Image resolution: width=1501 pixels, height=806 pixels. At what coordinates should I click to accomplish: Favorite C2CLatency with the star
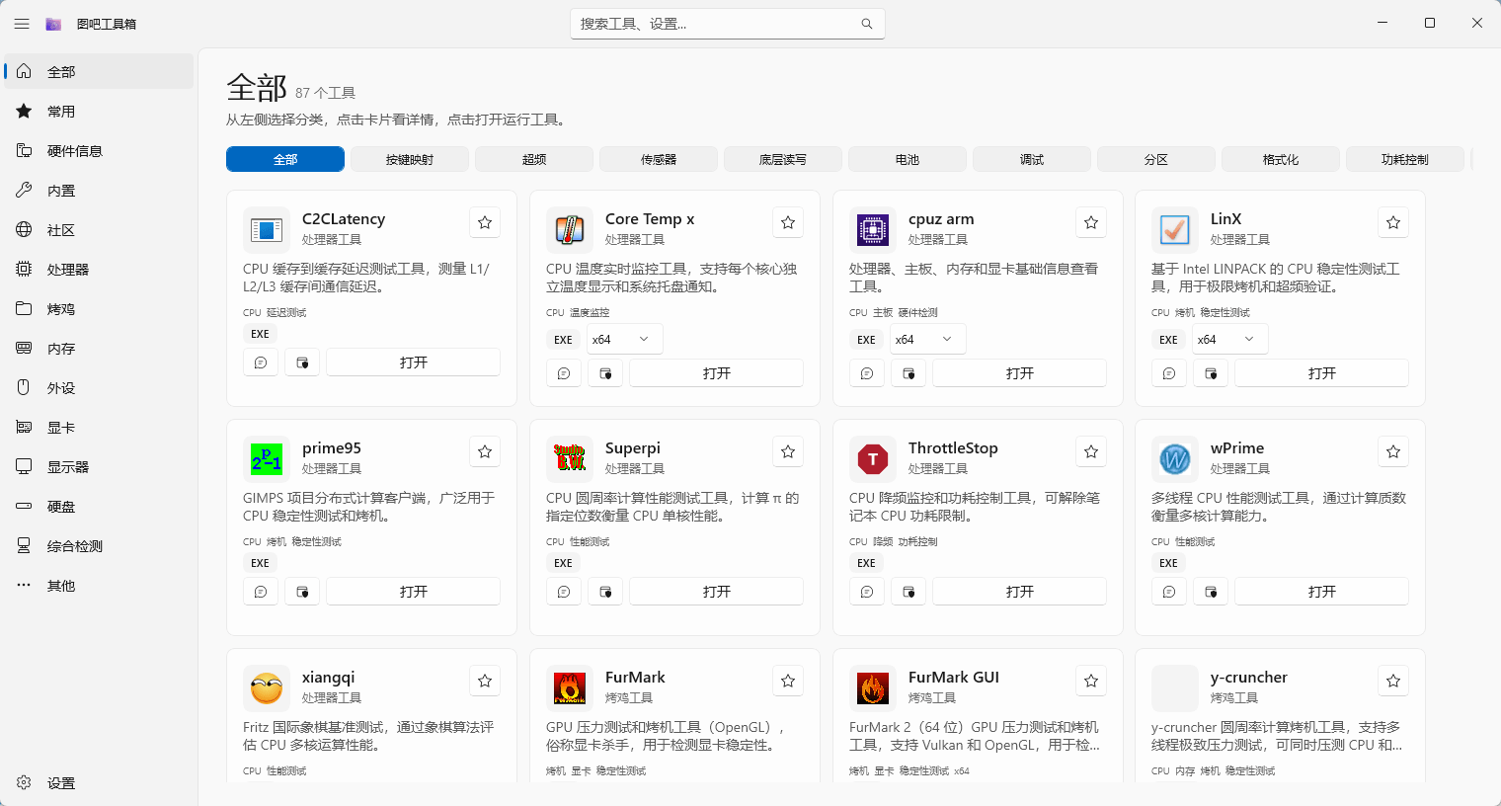pos(485,222)
